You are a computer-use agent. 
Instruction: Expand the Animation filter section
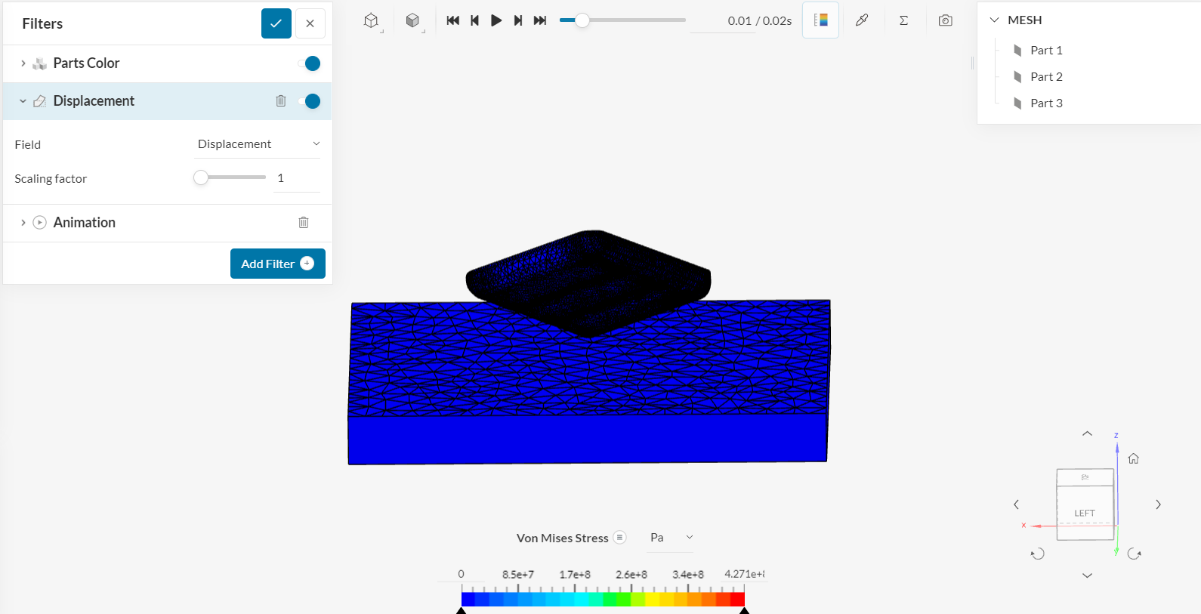[x=23, y=223]
